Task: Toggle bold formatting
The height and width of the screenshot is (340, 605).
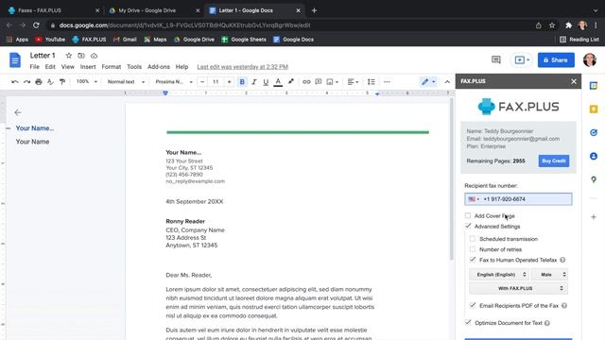Action: (x=242, y=82)
